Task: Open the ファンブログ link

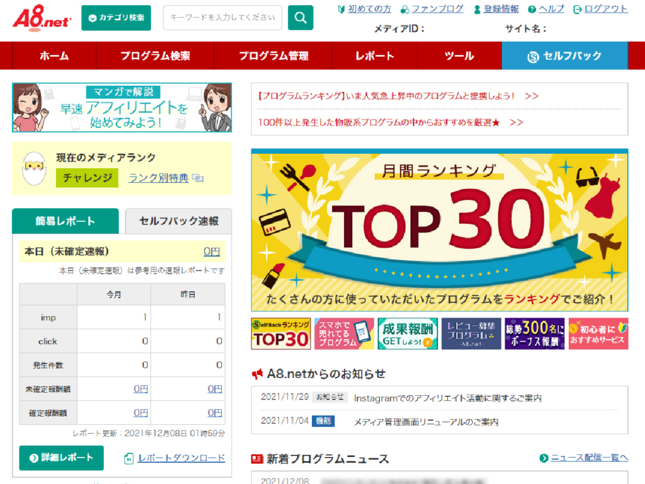Action: point(437,9)
